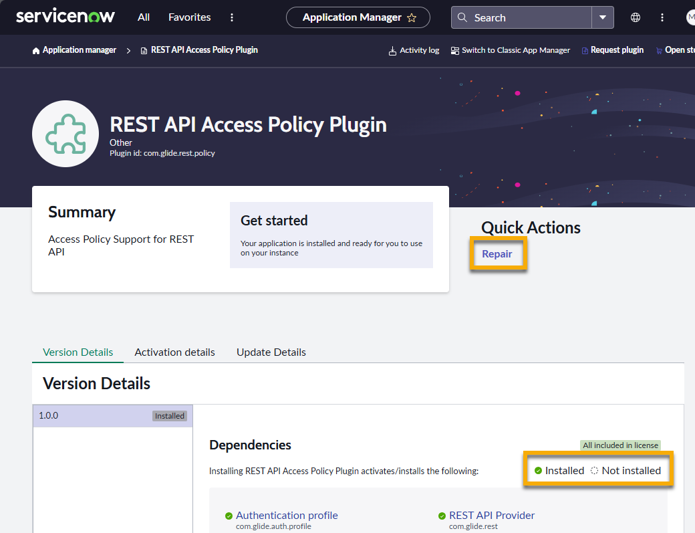
Task: Switch to the Activation details tab
Action: click(x=174, y=352)
